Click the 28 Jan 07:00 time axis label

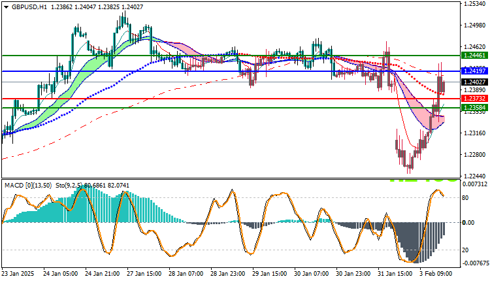pos(186,274)
